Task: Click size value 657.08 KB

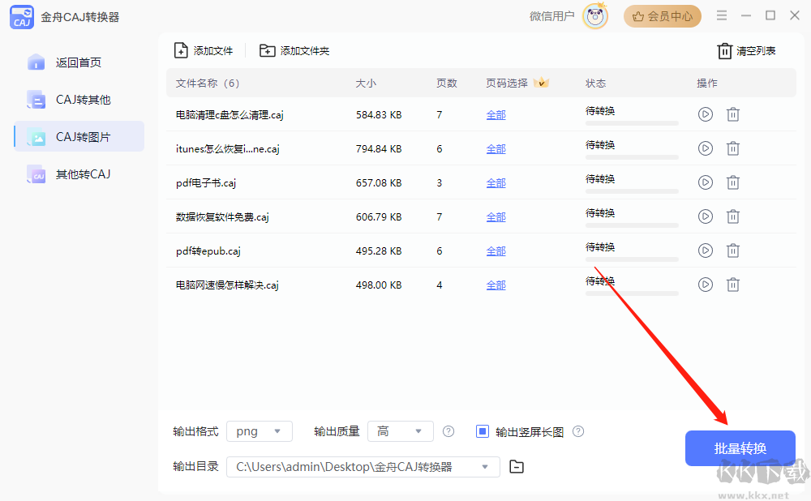Action: coord(379,183)
